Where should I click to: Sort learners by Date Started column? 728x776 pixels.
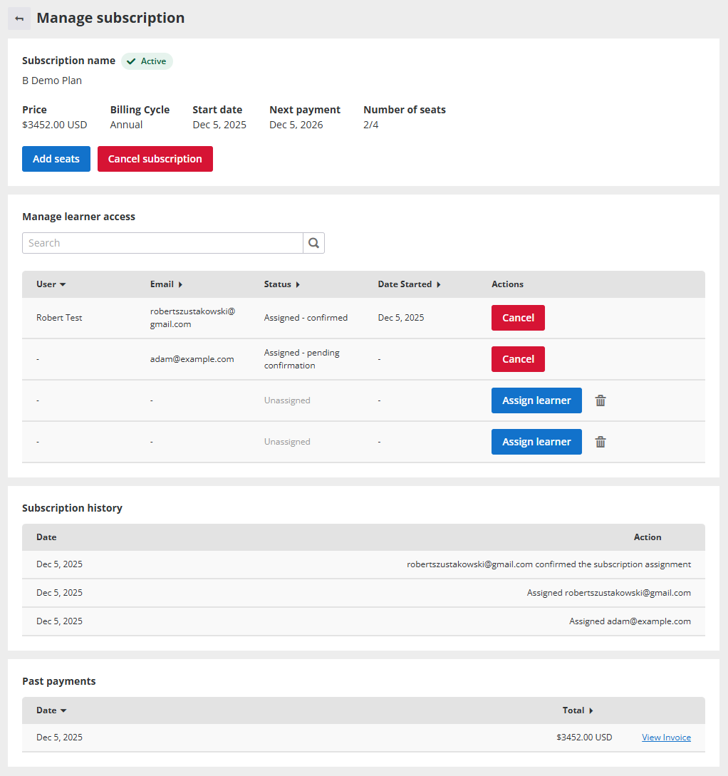[409, 284]
